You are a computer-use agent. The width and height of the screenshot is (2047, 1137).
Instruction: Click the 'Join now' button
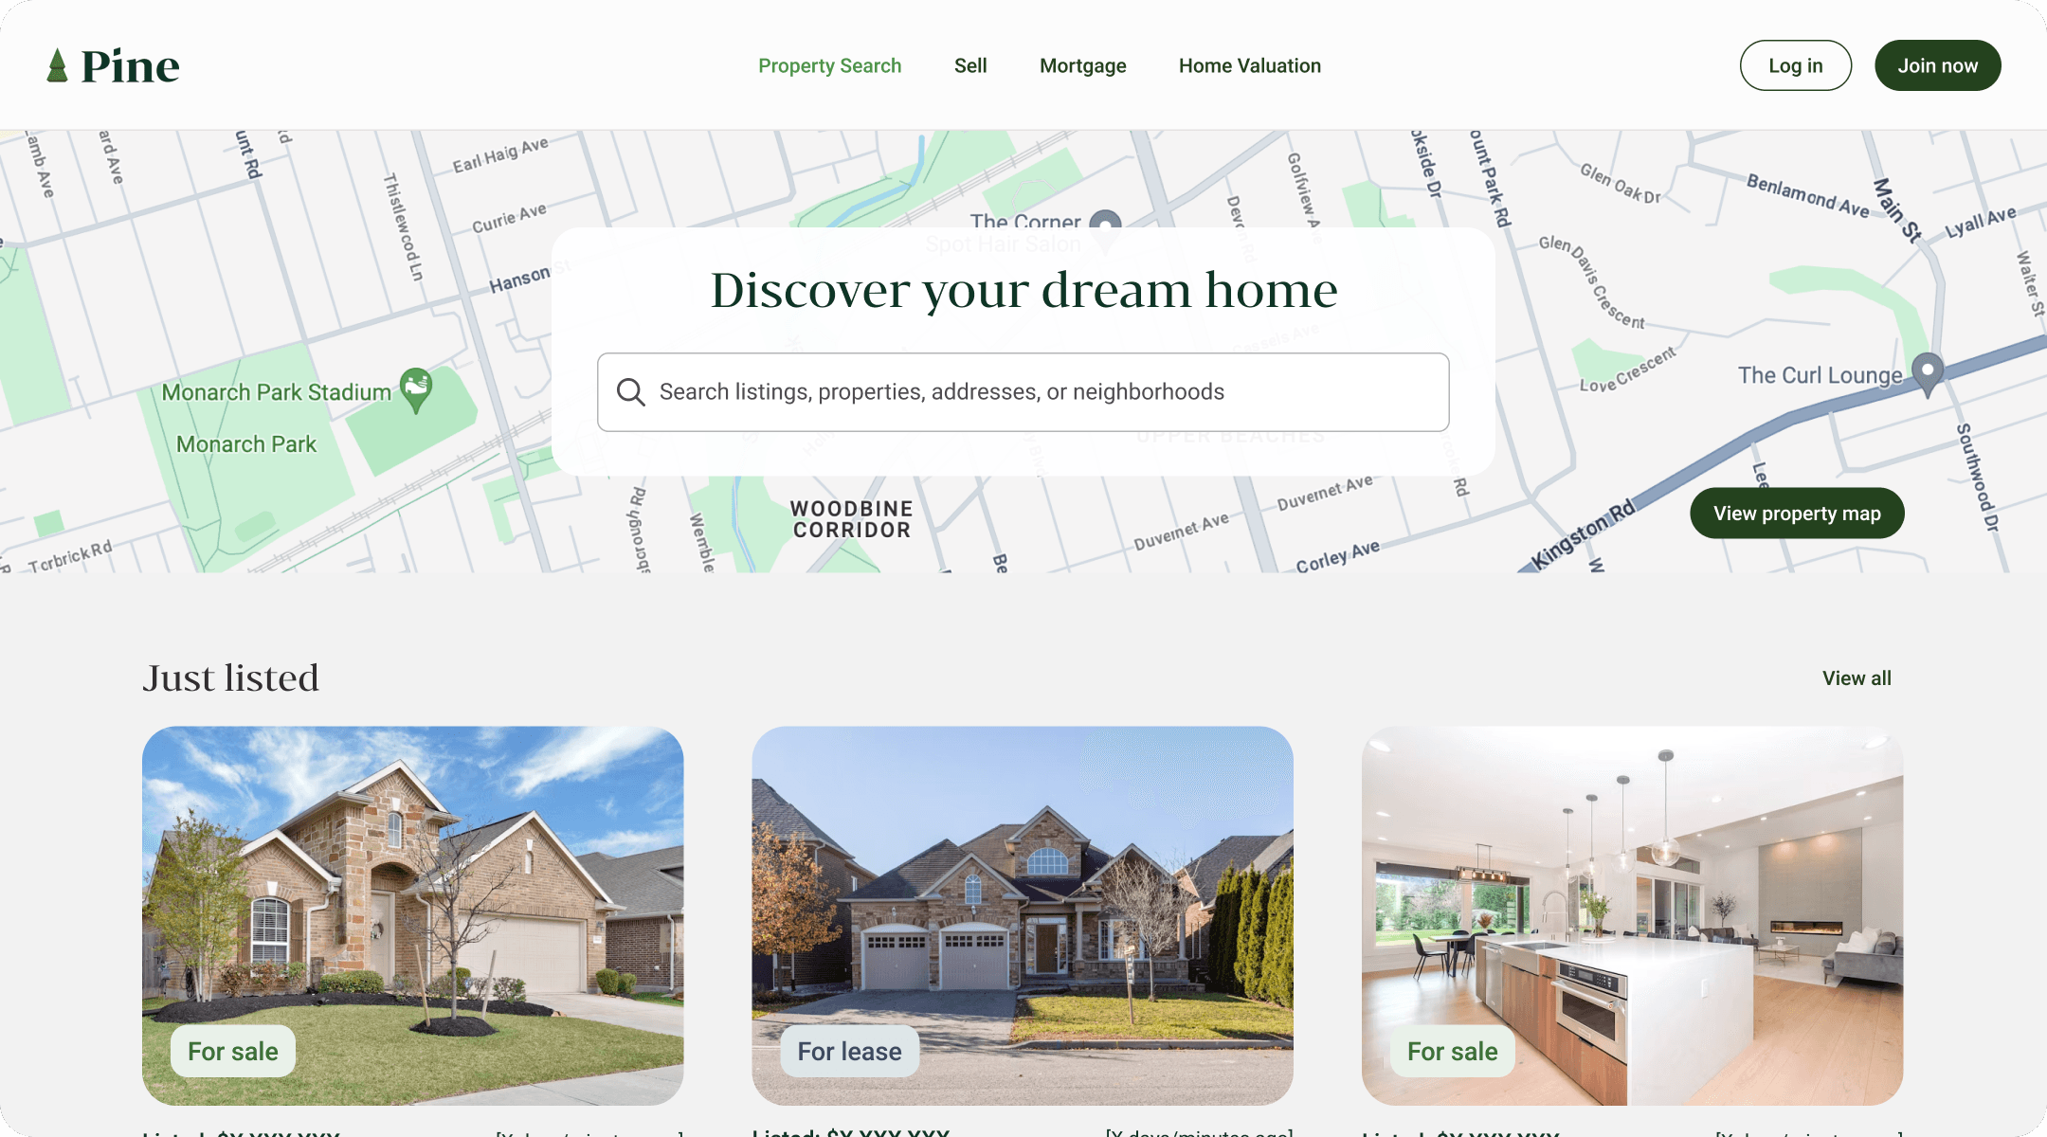coord(1938,64)
